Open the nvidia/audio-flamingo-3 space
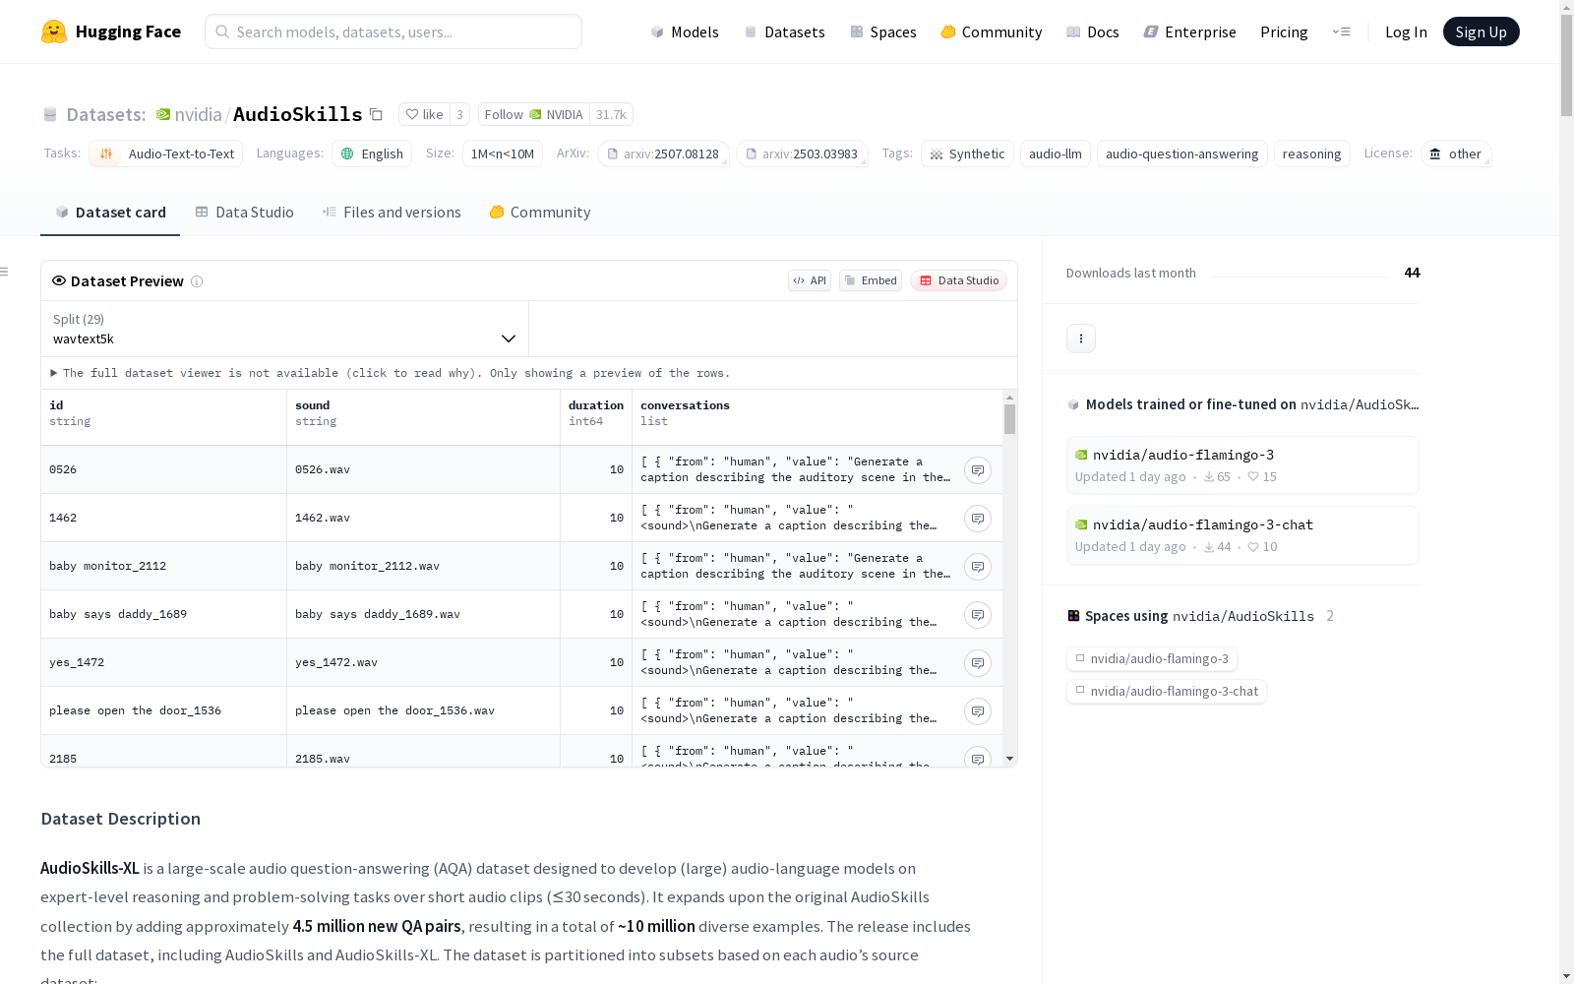The height and width of the screenshot is (984, 1574). (1152, 659)
